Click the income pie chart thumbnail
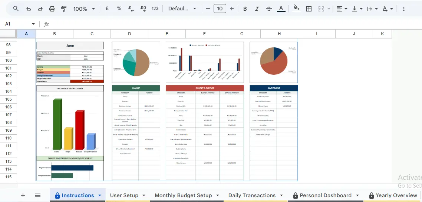 (x=136, y=62)
